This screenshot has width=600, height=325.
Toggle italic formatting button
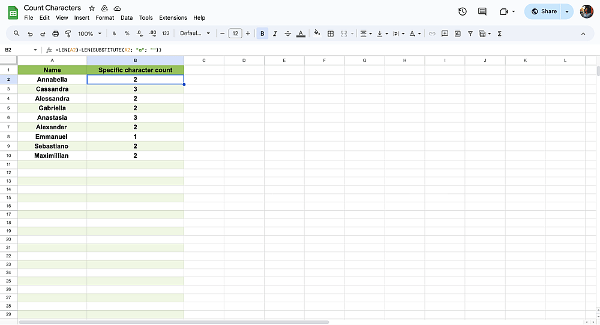pos(275,34)
